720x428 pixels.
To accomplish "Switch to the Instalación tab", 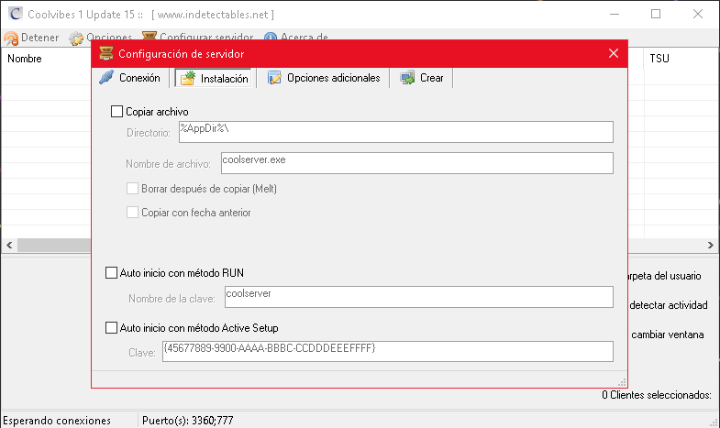I will click(x=214, y=79).
